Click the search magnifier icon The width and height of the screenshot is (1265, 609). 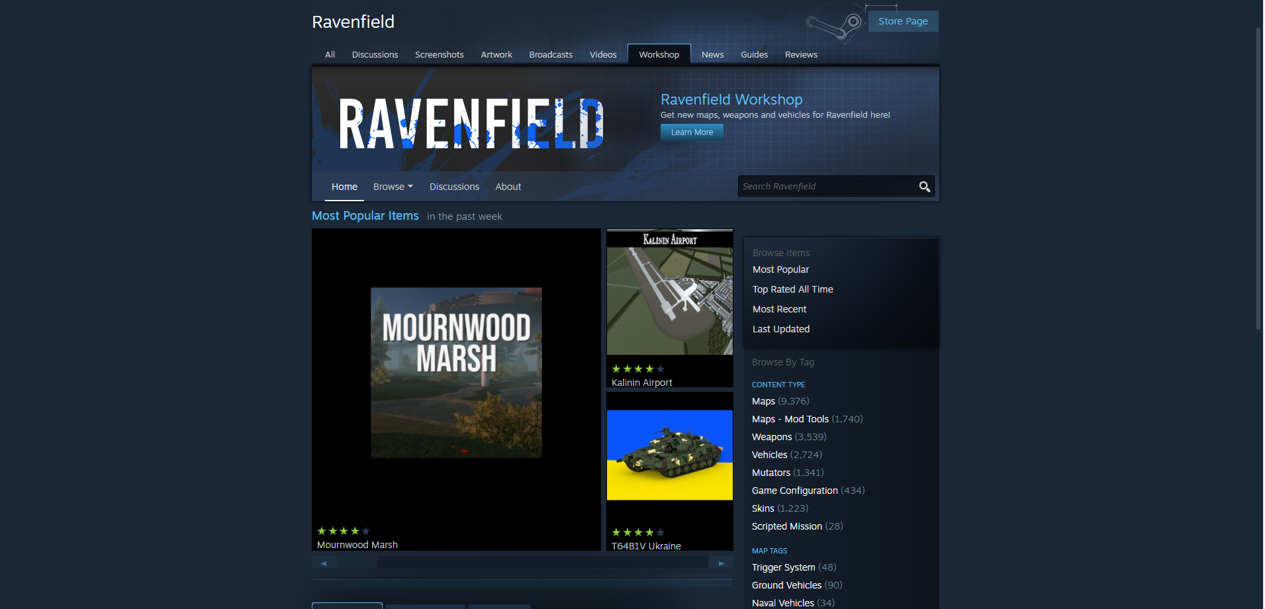[x=925, y=187]
